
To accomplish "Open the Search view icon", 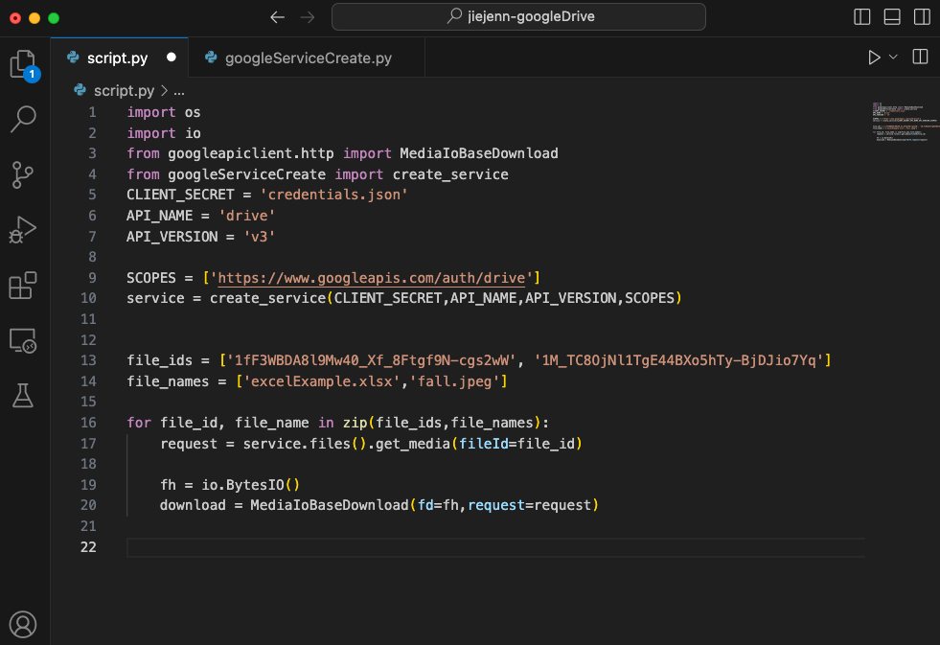I will point(23,119).
